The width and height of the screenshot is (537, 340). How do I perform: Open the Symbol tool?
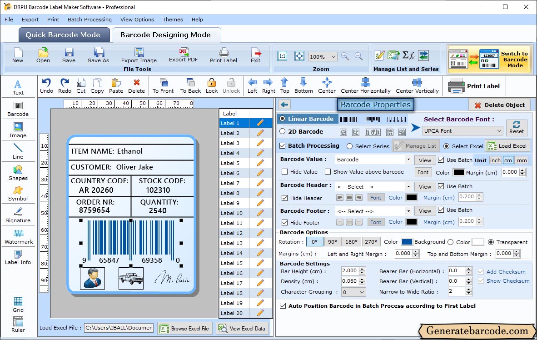[18, 194]
